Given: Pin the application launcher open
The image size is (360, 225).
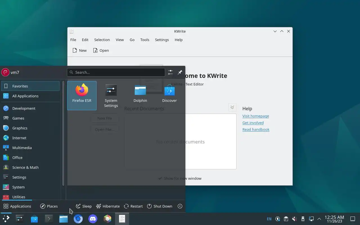Looking at the screenshot, I should [180, 72].
